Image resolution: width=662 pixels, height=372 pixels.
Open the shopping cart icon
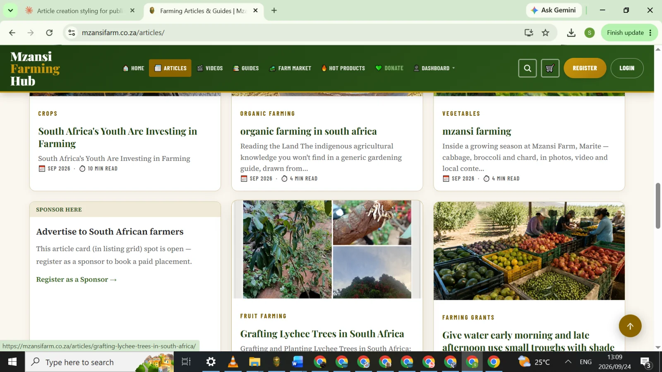[x=550, y=68]
